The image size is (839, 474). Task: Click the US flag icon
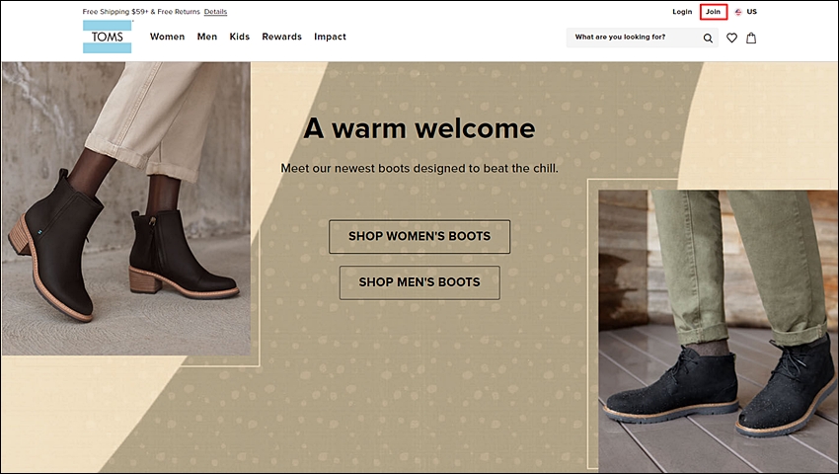(738, 12)
